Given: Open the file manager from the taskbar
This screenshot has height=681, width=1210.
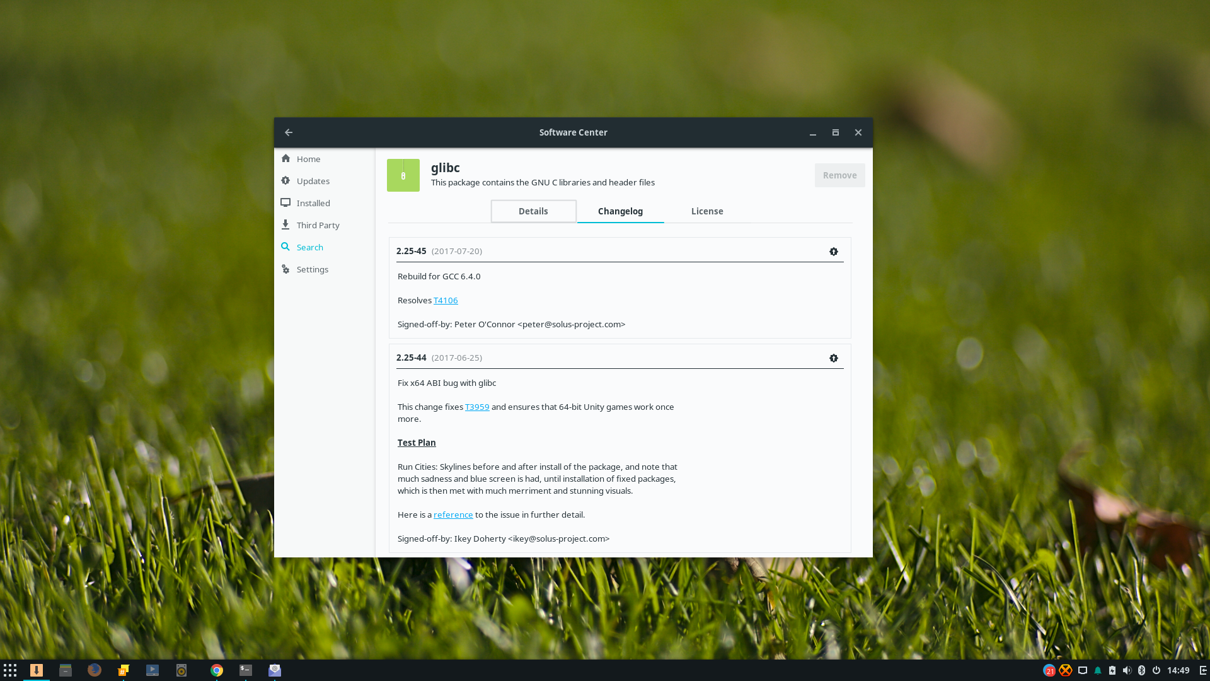Looking at the screenshot, I should pos(66,670).
